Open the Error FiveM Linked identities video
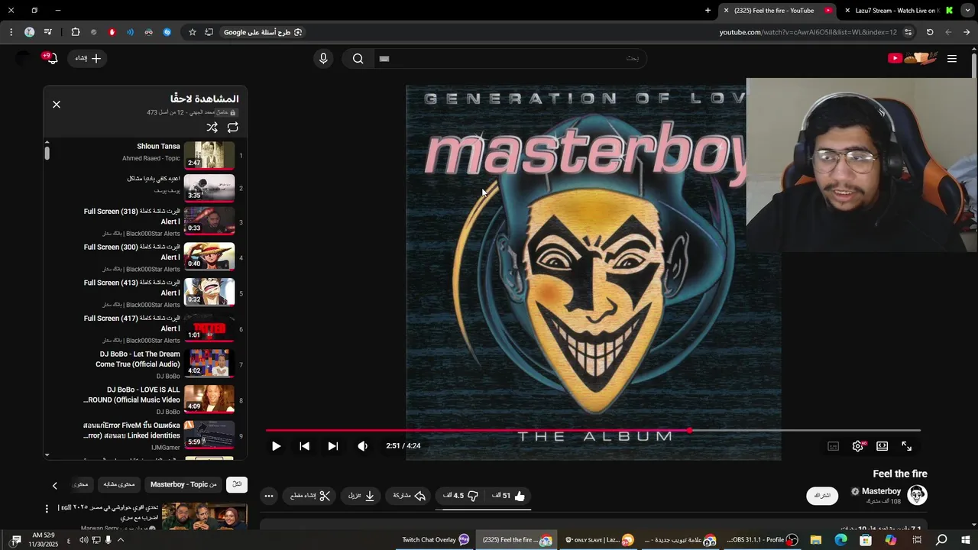Image resolution: width=978 pixels, height=550 pixels. pyautogui.click(x=145, y=436)
